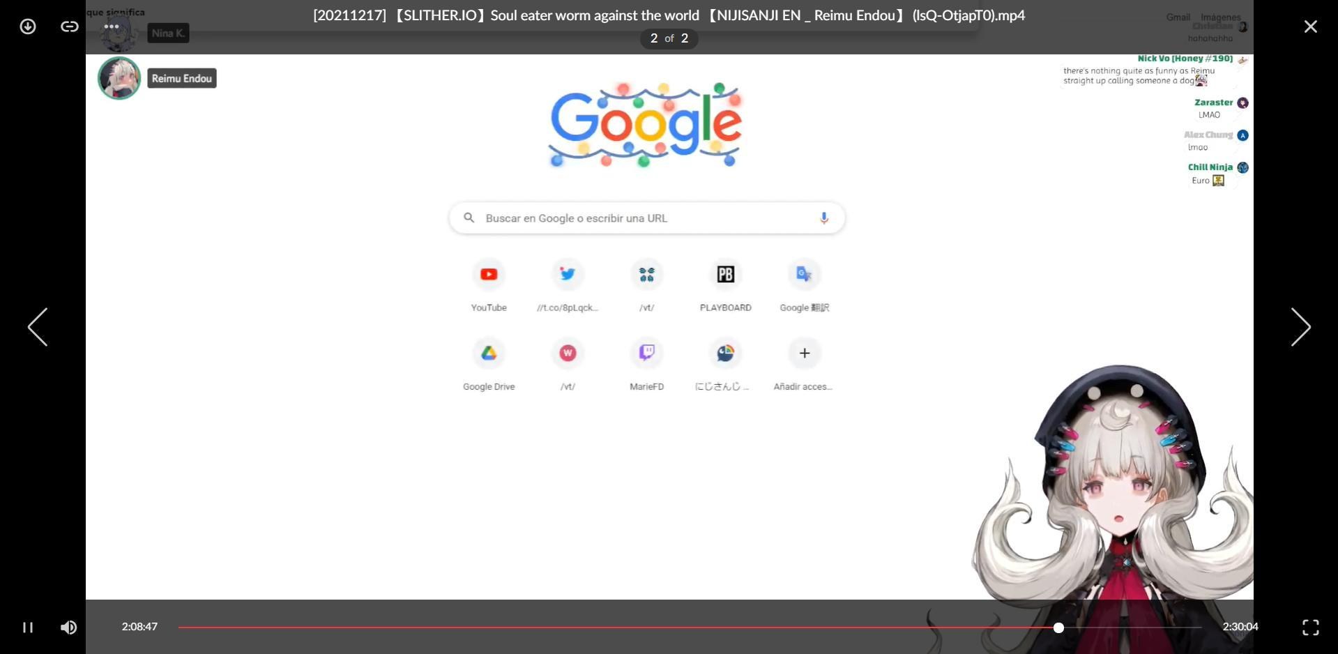Click the elapsed time 2:08:47
1338x654 pixels.
(x=139, y=627)
